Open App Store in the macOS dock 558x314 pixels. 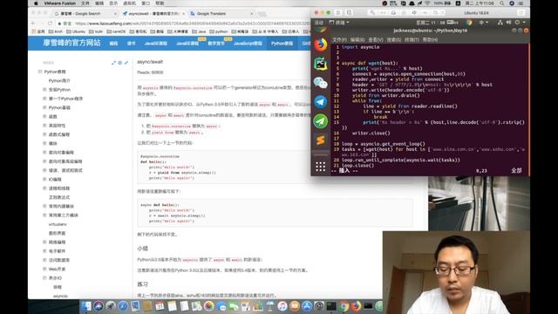coord(307,306)
